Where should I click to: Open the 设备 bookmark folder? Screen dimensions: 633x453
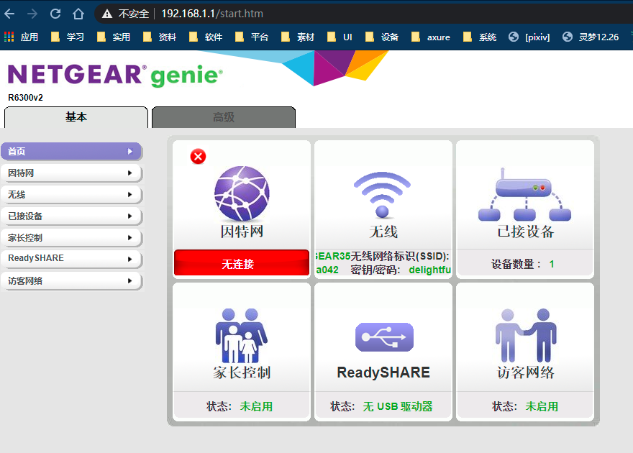pos(381,37)
